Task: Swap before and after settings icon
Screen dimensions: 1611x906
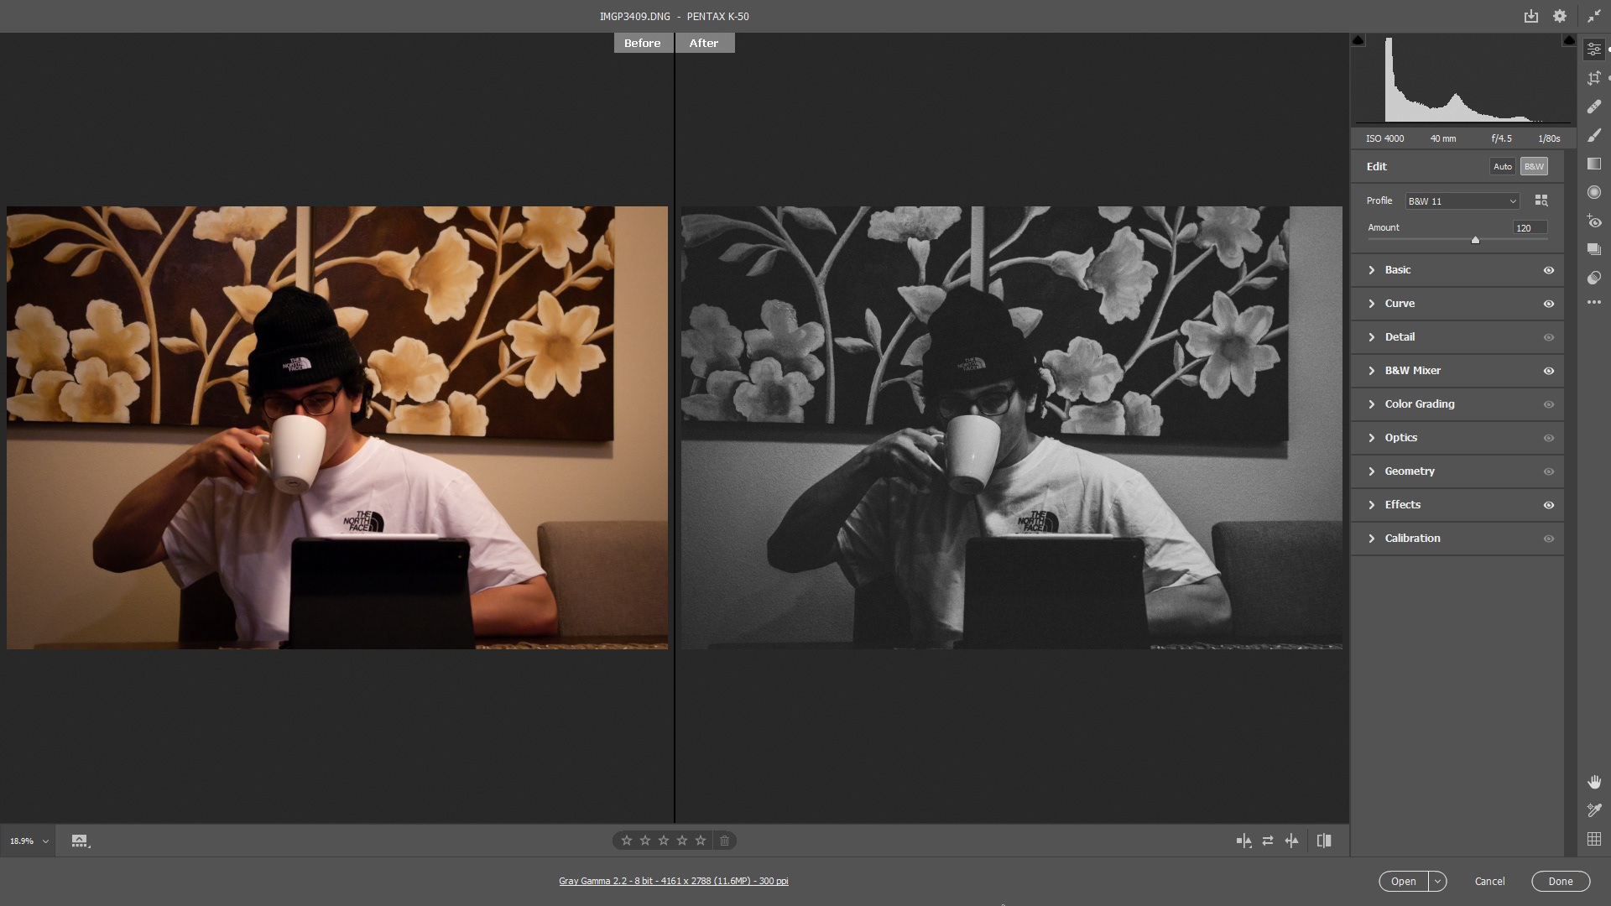Action: (1267, 841)
